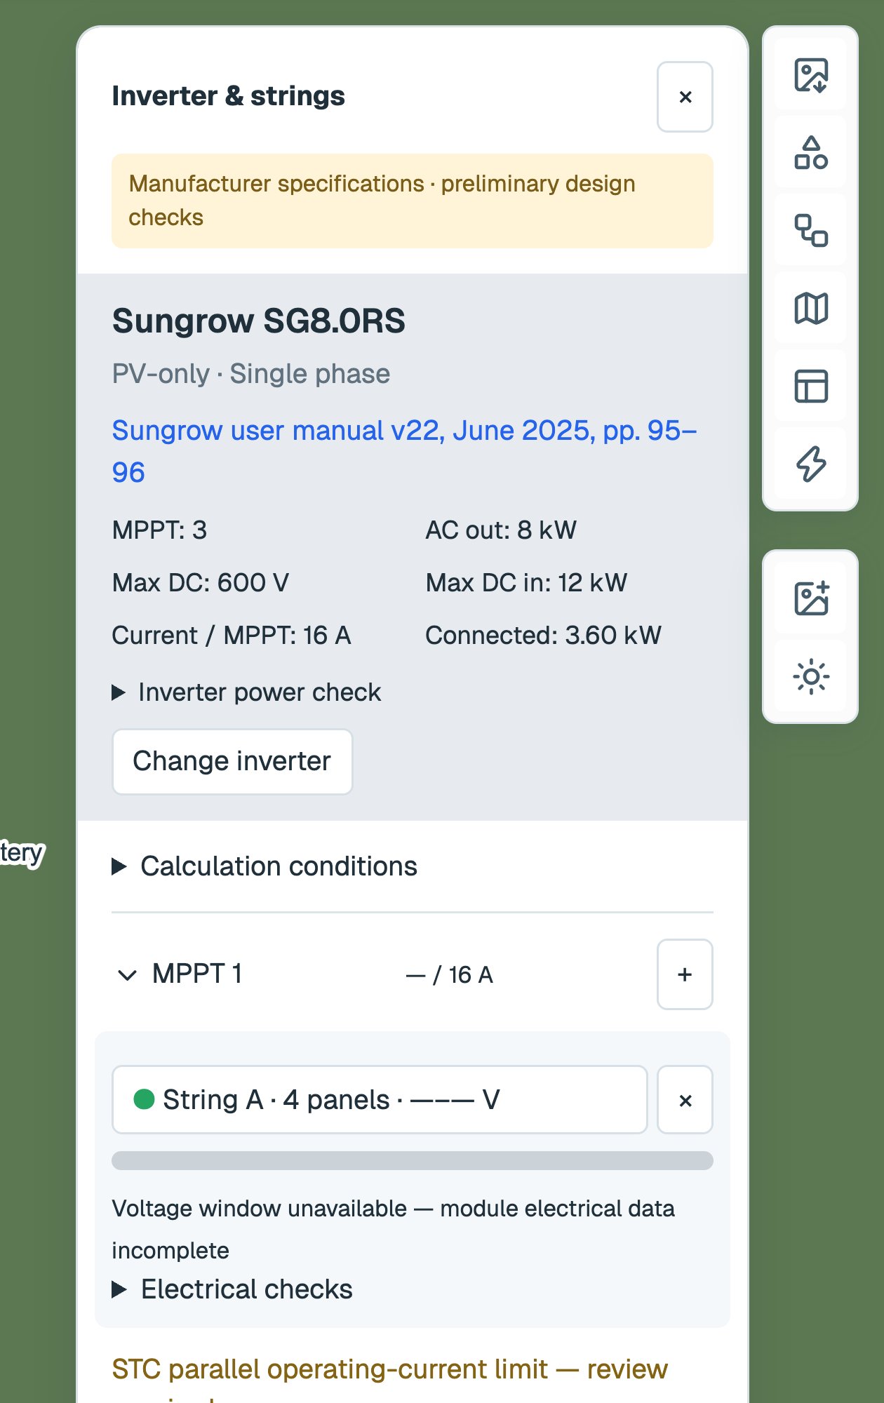The image size is (884, 1403).
Task: Open the lightning bolt electrical icon
Action: point(811,464)
